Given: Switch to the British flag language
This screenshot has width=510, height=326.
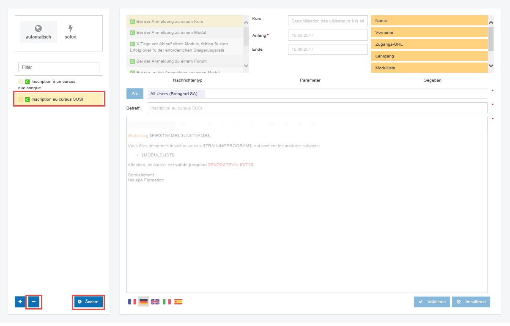Looking at the screenshot, I should [x=155, y=301].
